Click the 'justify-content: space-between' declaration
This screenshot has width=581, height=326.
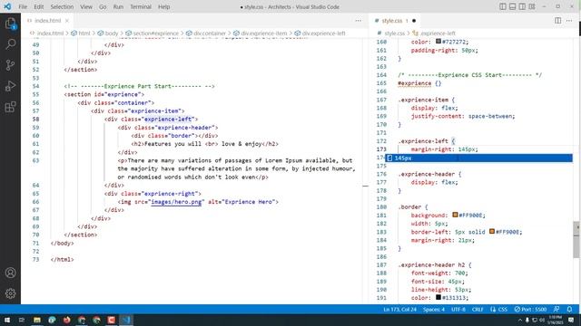point(463,116)
